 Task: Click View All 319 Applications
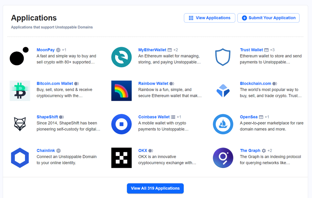coord(155,189)
